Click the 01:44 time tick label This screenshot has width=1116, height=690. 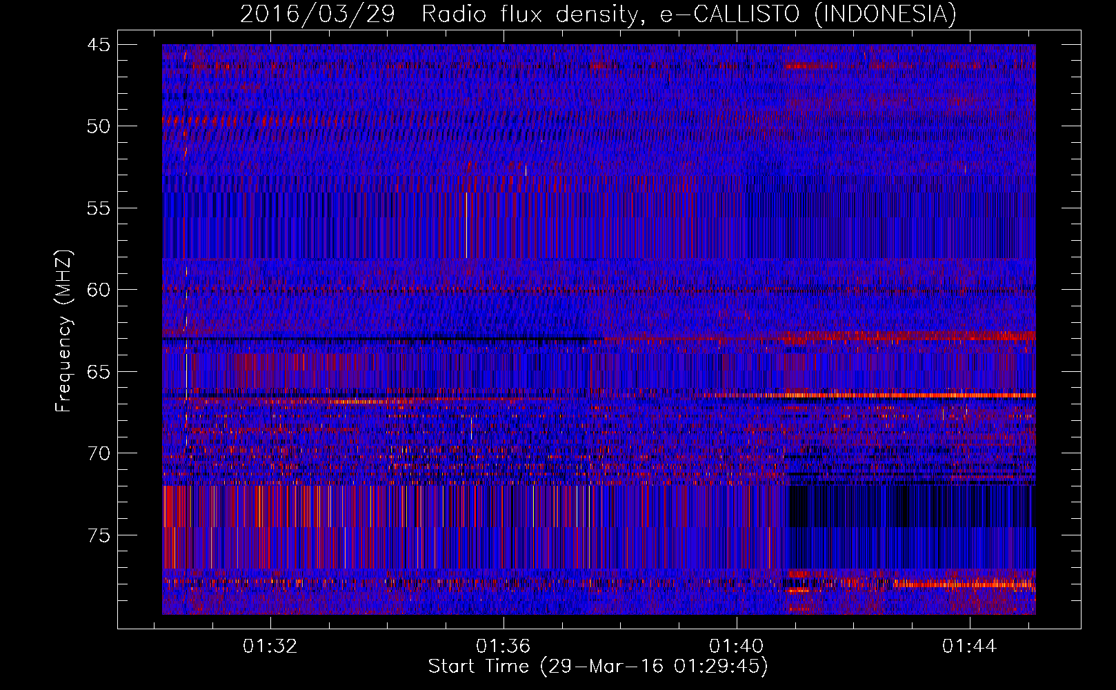pyautogui.click(x=970, y=646)
